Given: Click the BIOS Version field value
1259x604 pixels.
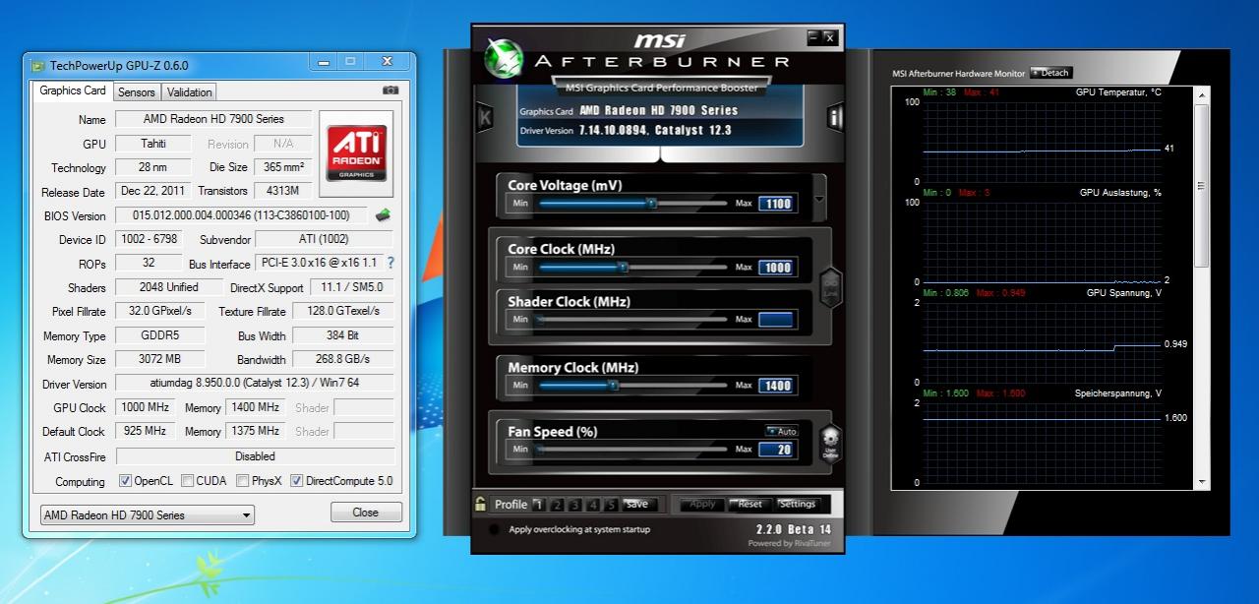Looking at the screenshot, I should tap(241, 214).
